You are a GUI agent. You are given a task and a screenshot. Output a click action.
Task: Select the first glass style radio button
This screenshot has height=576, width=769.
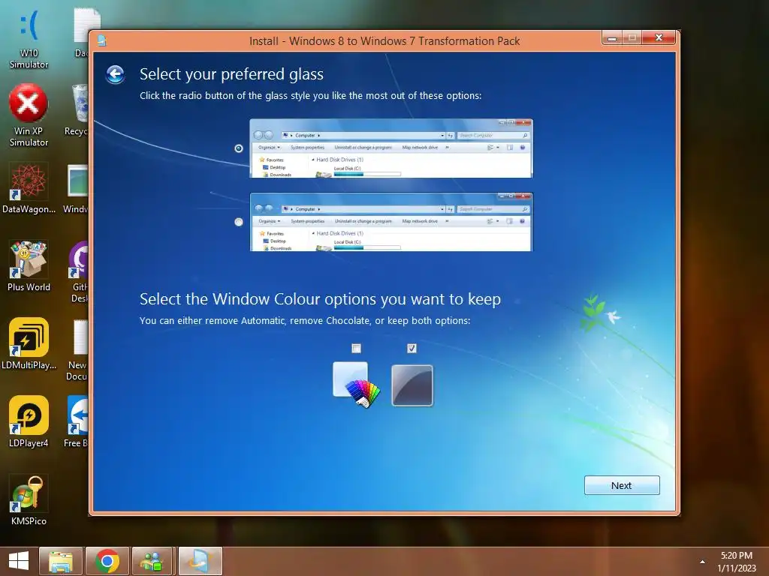pos(239,148)
